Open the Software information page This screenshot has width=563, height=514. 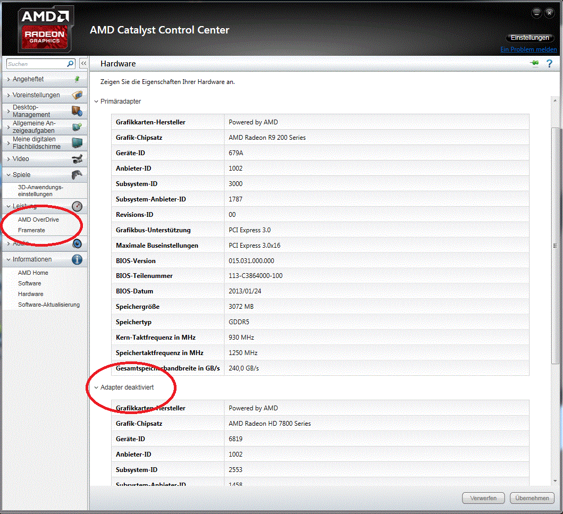click(x=29, y=283)
